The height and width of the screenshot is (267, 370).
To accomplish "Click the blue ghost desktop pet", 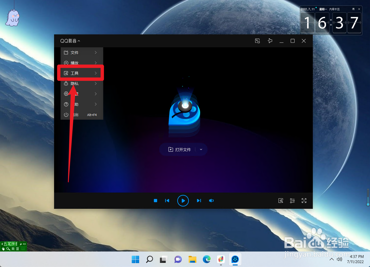I will pos(13,18).
